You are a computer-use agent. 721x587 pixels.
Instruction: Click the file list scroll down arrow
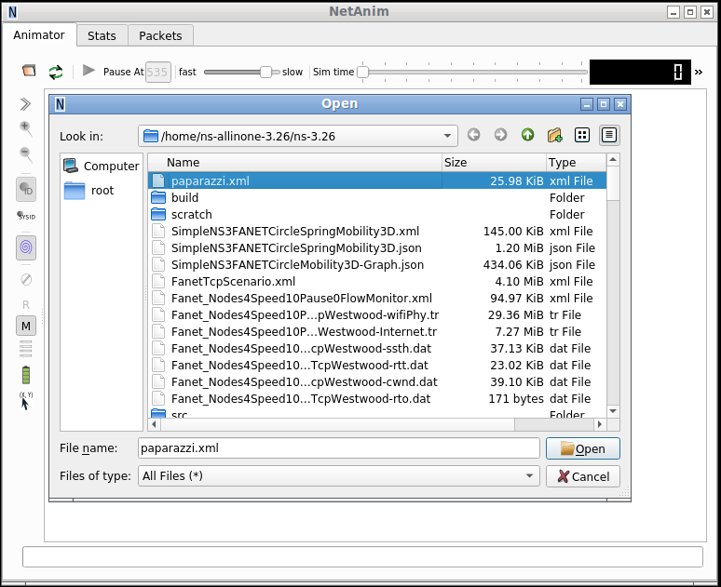click(613, 411)
